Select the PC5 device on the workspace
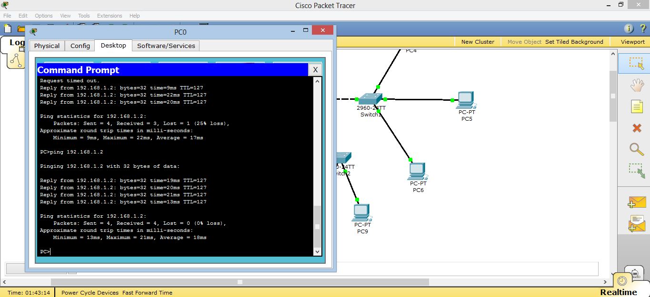 (x=466, y=100)
